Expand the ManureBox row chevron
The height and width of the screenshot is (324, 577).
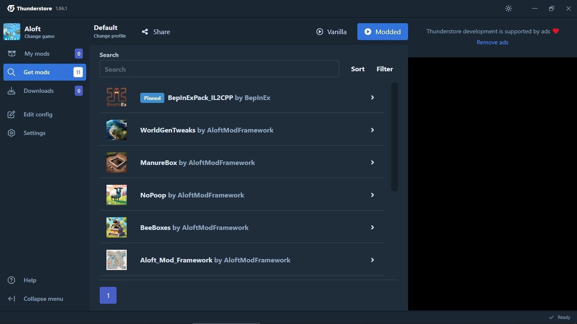(x=373, y=162)
